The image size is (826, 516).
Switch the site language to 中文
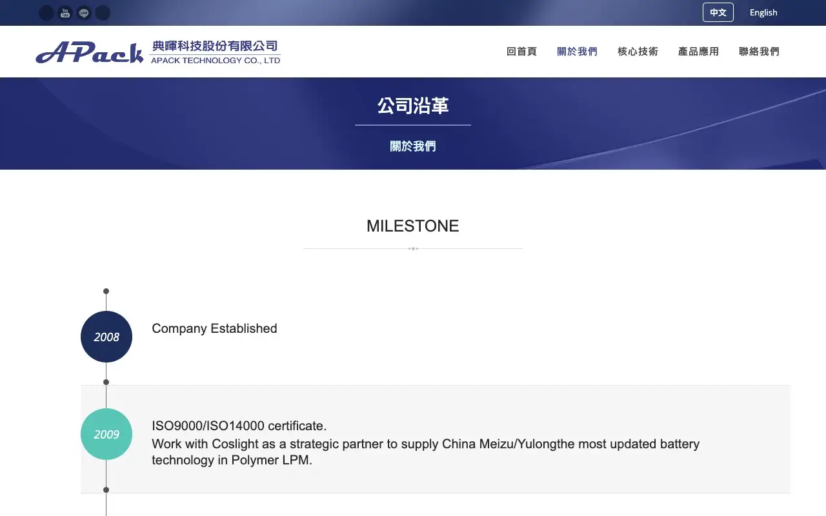[718, 12]
